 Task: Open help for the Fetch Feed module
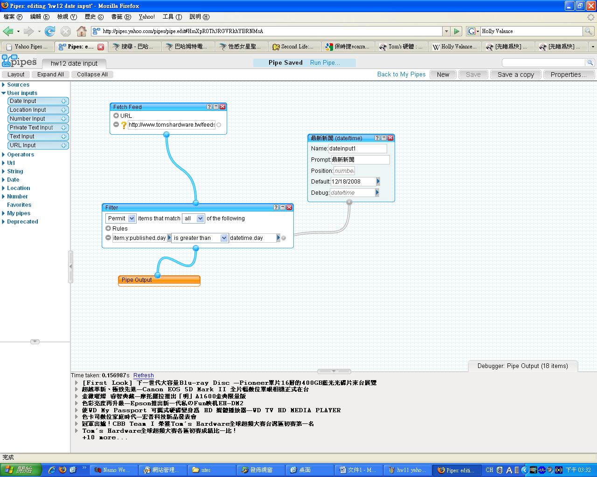pyautogui.click(x=209, y=107)
